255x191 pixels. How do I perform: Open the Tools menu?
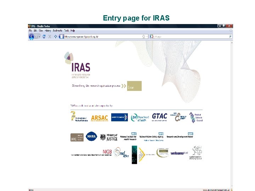point(67,30)
